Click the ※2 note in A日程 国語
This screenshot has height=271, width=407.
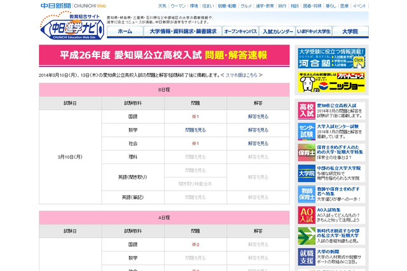pos(195,244)
